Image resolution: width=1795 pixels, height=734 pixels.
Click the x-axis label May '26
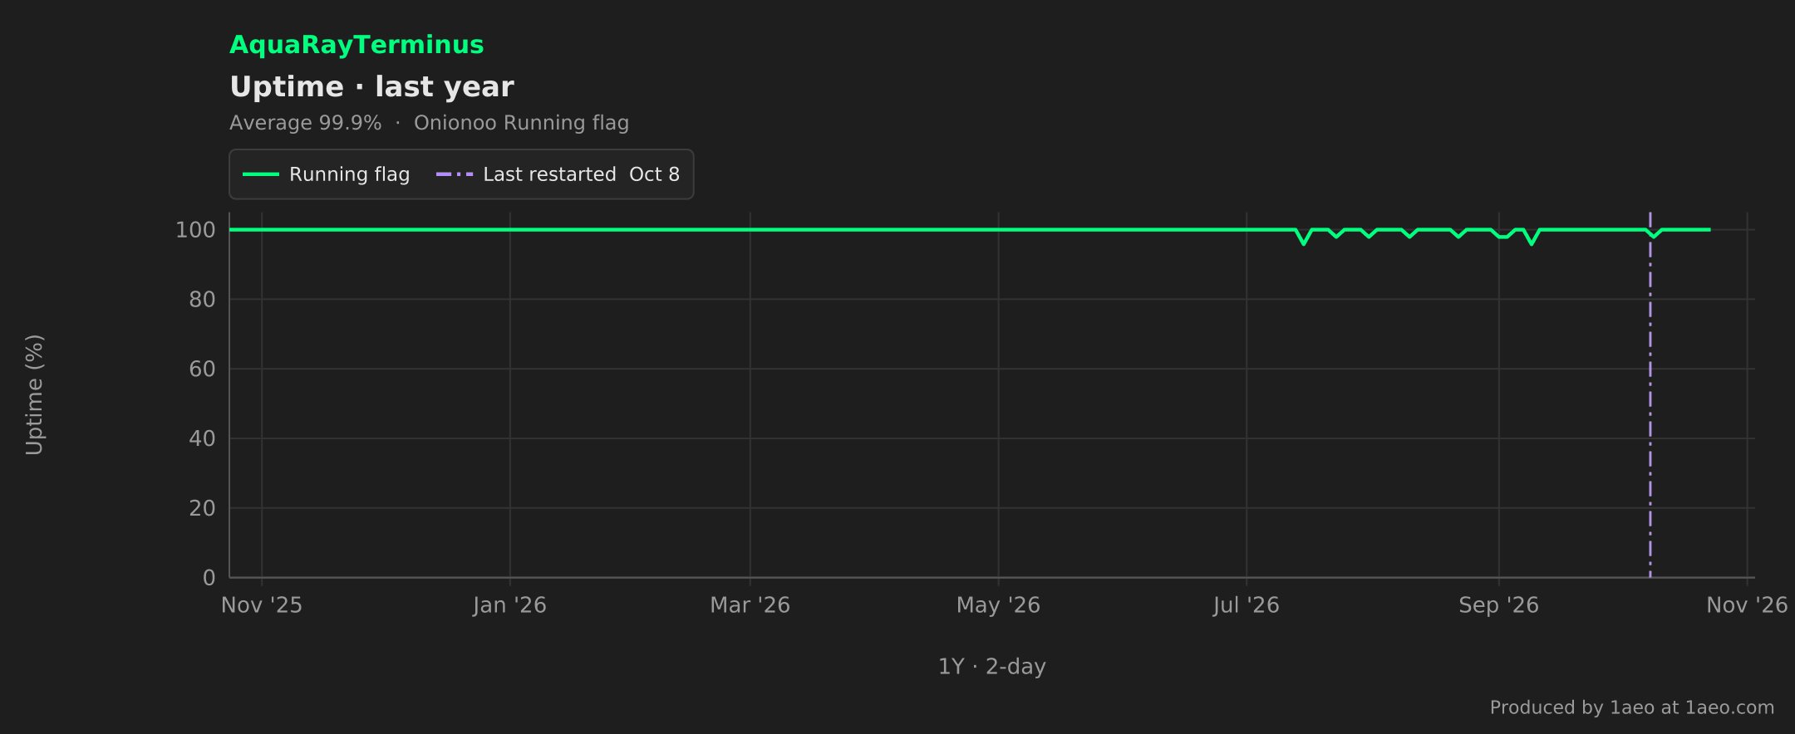[998, 605]
